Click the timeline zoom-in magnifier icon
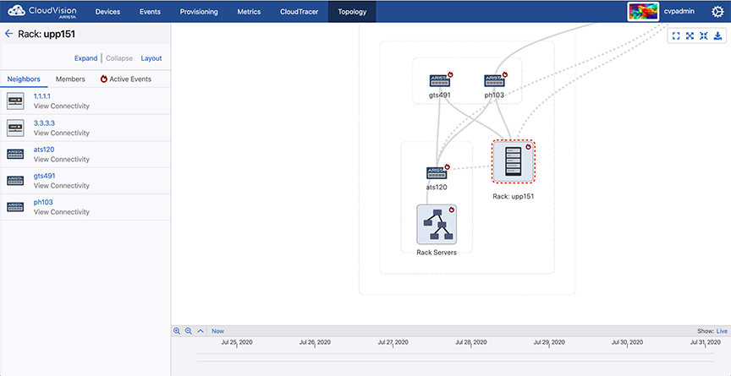The height and width of the screenshot is (376, 731). (x=177, y=331)
